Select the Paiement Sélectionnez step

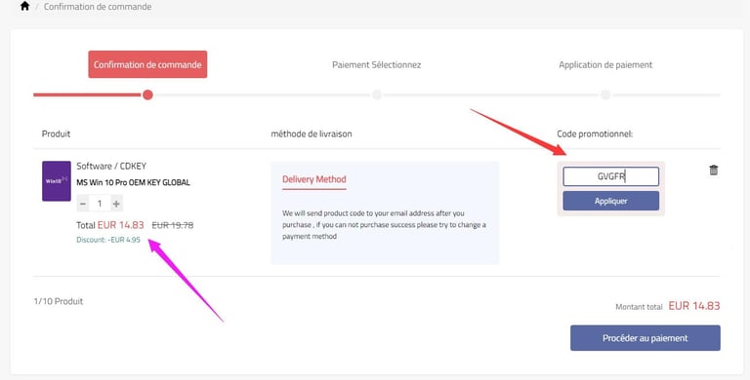click(376, 65)
